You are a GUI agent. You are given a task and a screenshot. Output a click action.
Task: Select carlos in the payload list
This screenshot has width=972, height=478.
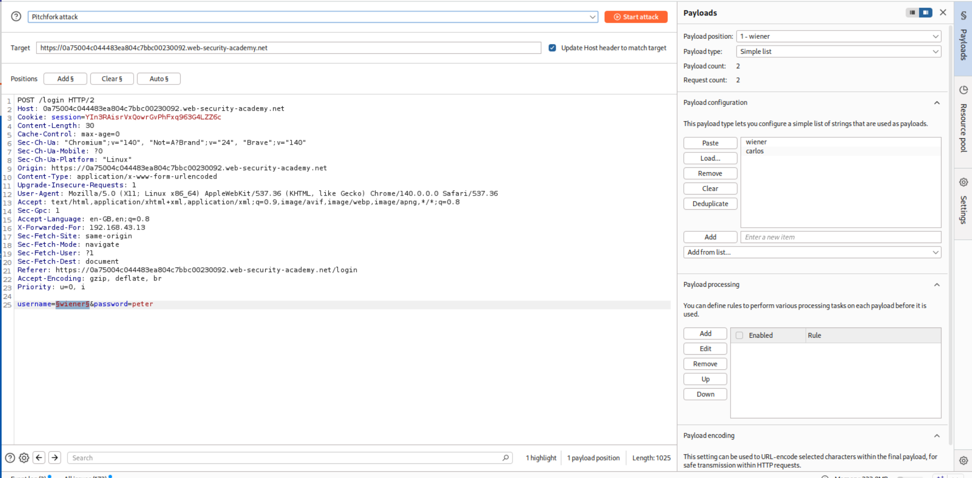(755, 151)
